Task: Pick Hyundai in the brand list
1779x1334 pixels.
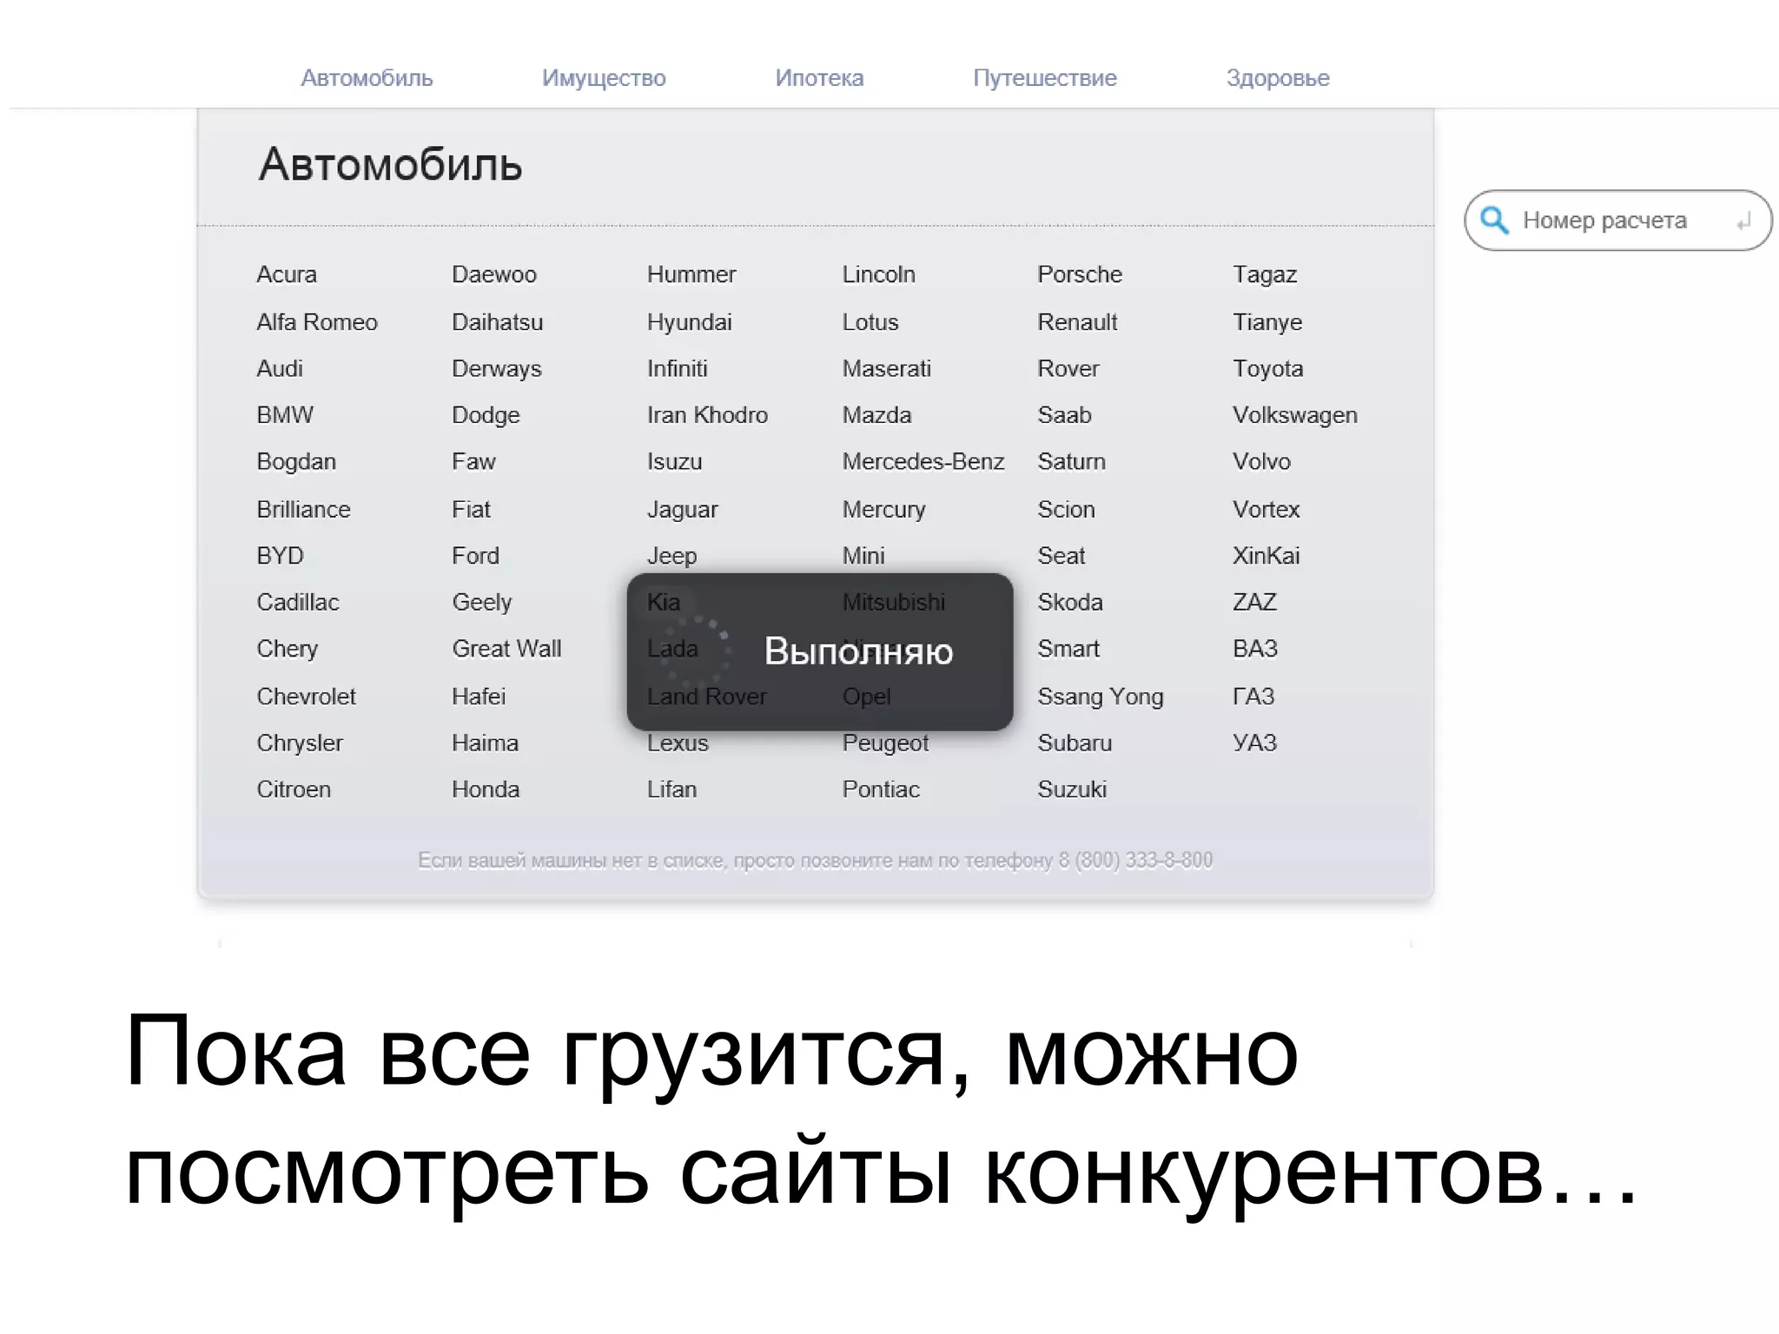Action: click(x=689, y=322)
